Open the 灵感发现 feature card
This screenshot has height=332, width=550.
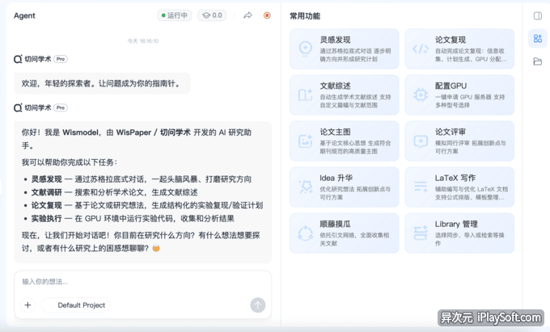(x=344, y=48)
